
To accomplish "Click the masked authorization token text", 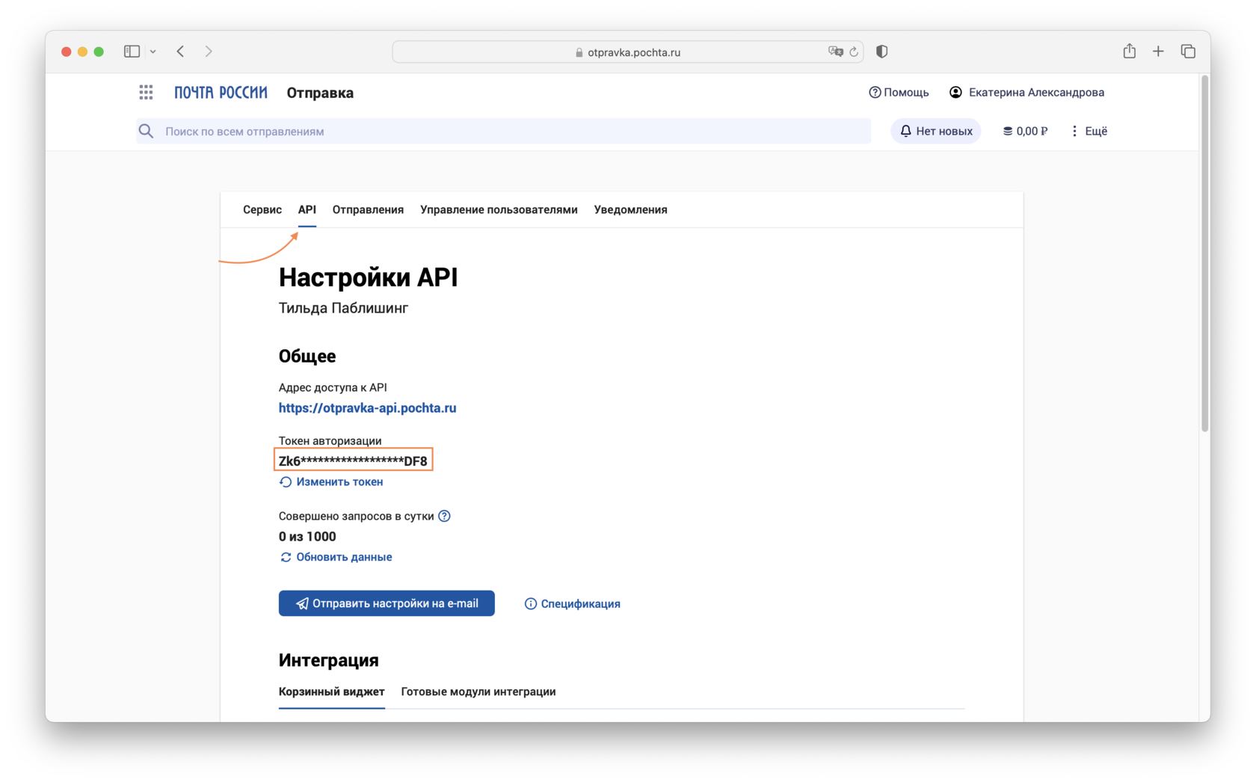I will click(x=353, y=461).
